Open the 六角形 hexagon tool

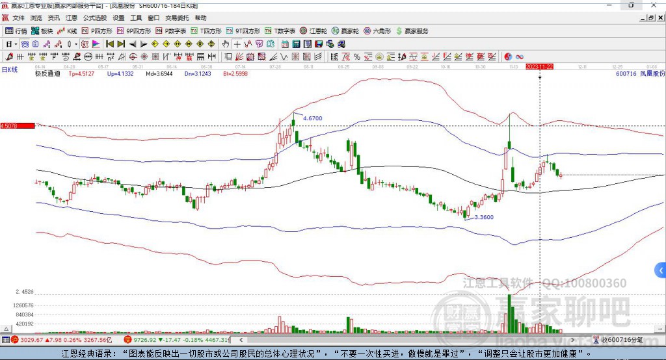click(x=377, y=31)
